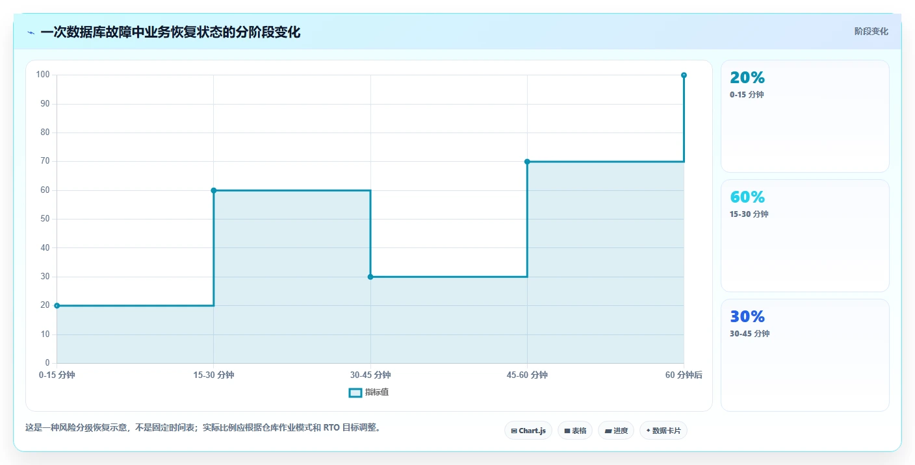This screenshot has height=465, width=915.
Task: Click the x-axis label 60 分钟后
Action: pyautogui.click(x=684, y=375)
